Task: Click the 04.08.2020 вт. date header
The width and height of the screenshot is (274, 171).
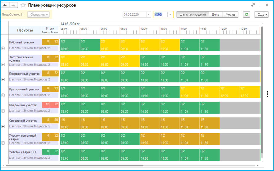Action: pyautogui.click(x=71, y=24)
